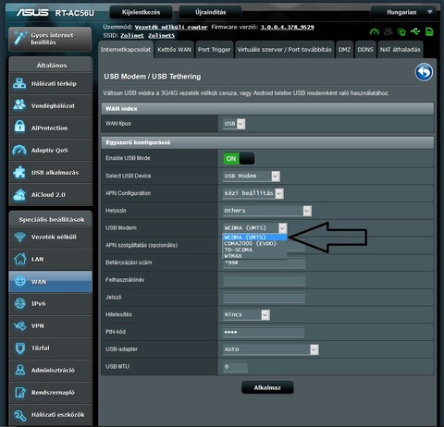Open Gyors internet-beállítás wizard icon
This screenshot has width=444, height=427.
[x=19, y=39]
